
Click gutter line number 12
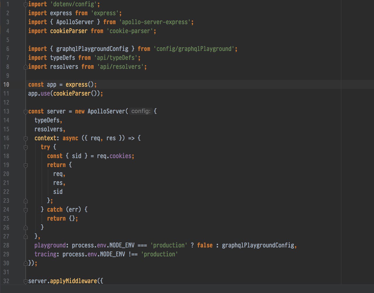6,103
